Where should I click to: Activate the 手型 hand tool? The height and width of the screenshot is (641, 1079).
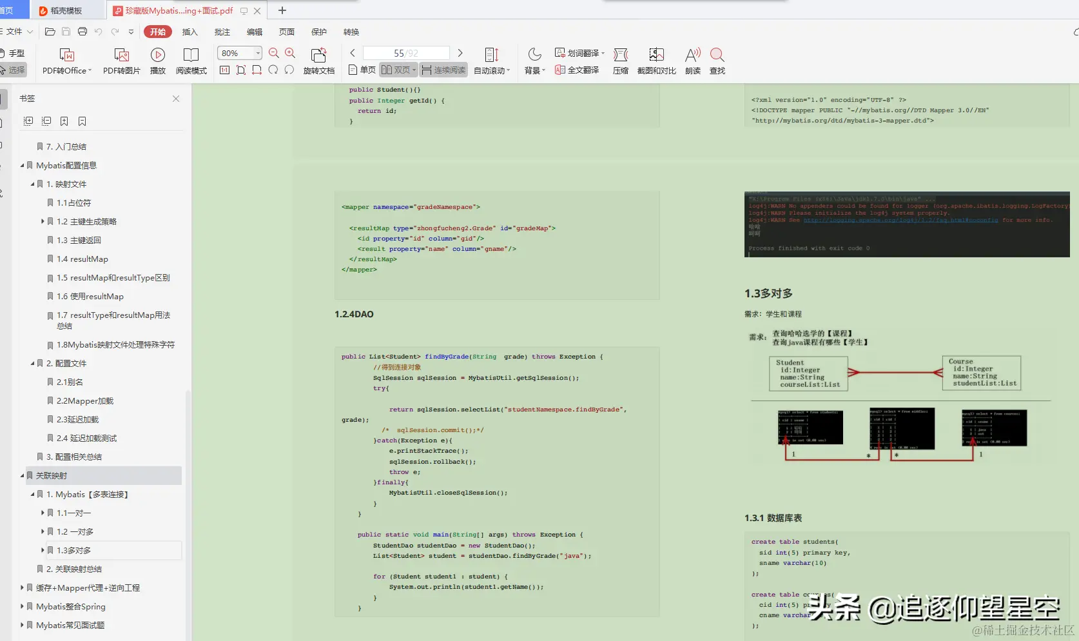tap(13, 54)
